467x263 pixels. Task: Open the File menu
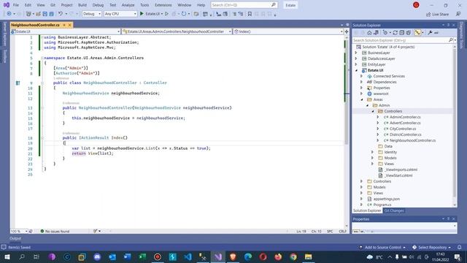[x=16, y=5]
